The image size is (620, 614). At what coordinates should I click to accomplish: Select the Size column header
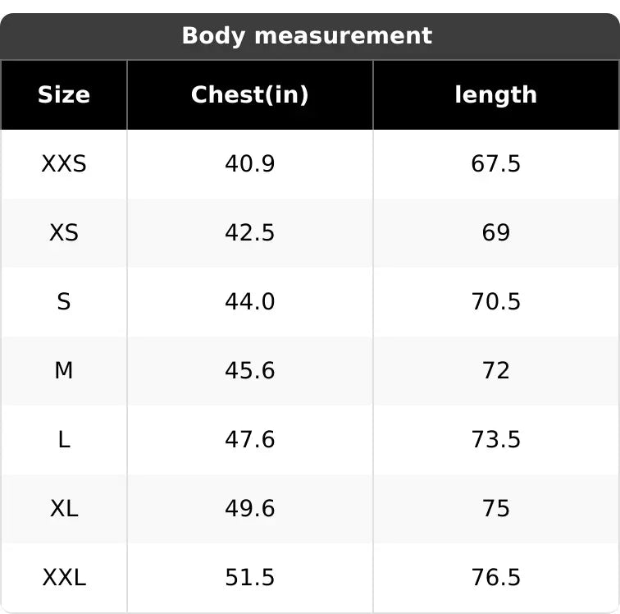[64, 95]
